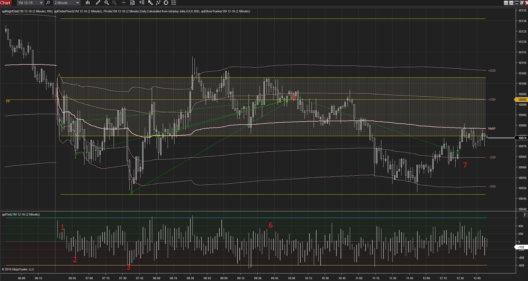This screenshot has width=528, height=281.
Task: Select the -132 tick value marker
Action: point(521,247)
